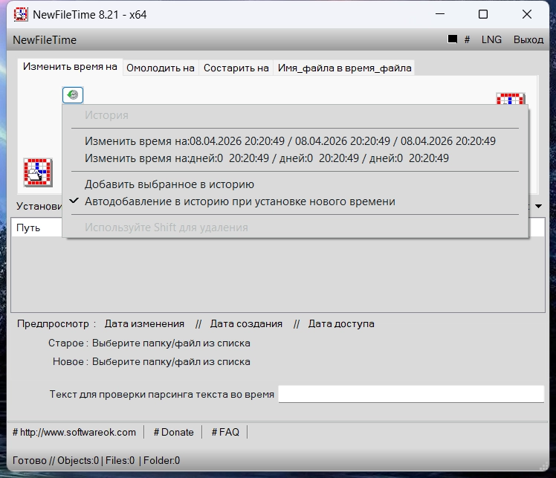The height and width of the screenshot is (478, 556).
Task: Open the Имя_файла в время_файла tab
Action: click(x=344, y=68)
